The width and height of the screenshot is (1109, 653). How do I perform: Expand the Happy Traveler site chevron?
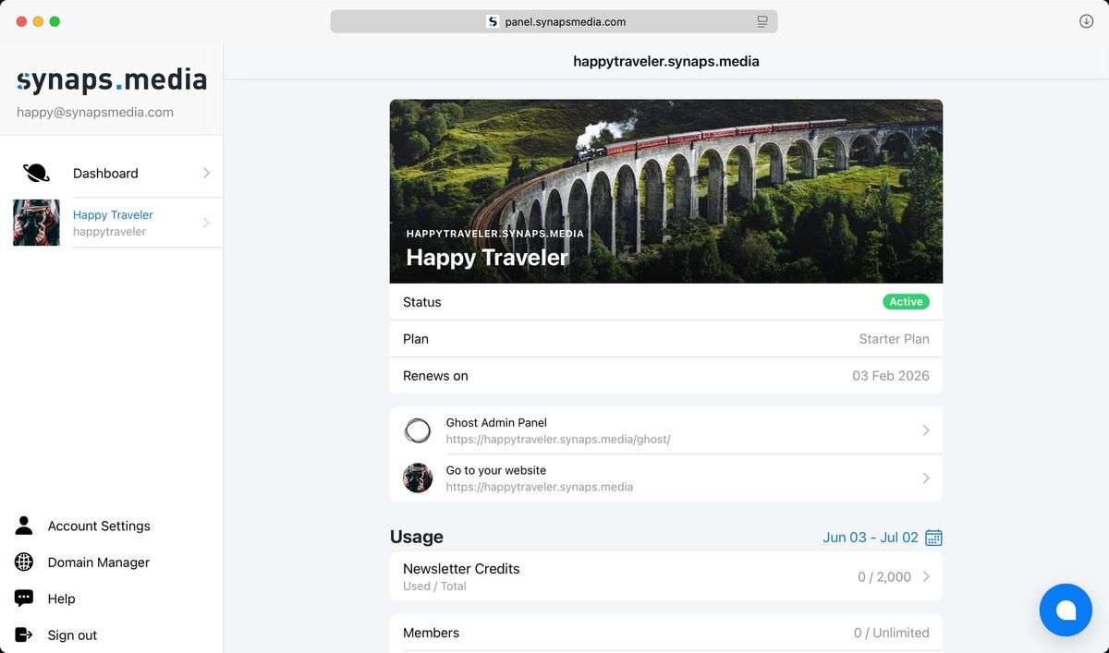pos(206,223)
